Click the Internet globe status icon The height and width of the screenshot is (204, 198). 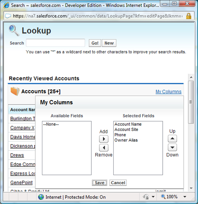pos(41,197)
